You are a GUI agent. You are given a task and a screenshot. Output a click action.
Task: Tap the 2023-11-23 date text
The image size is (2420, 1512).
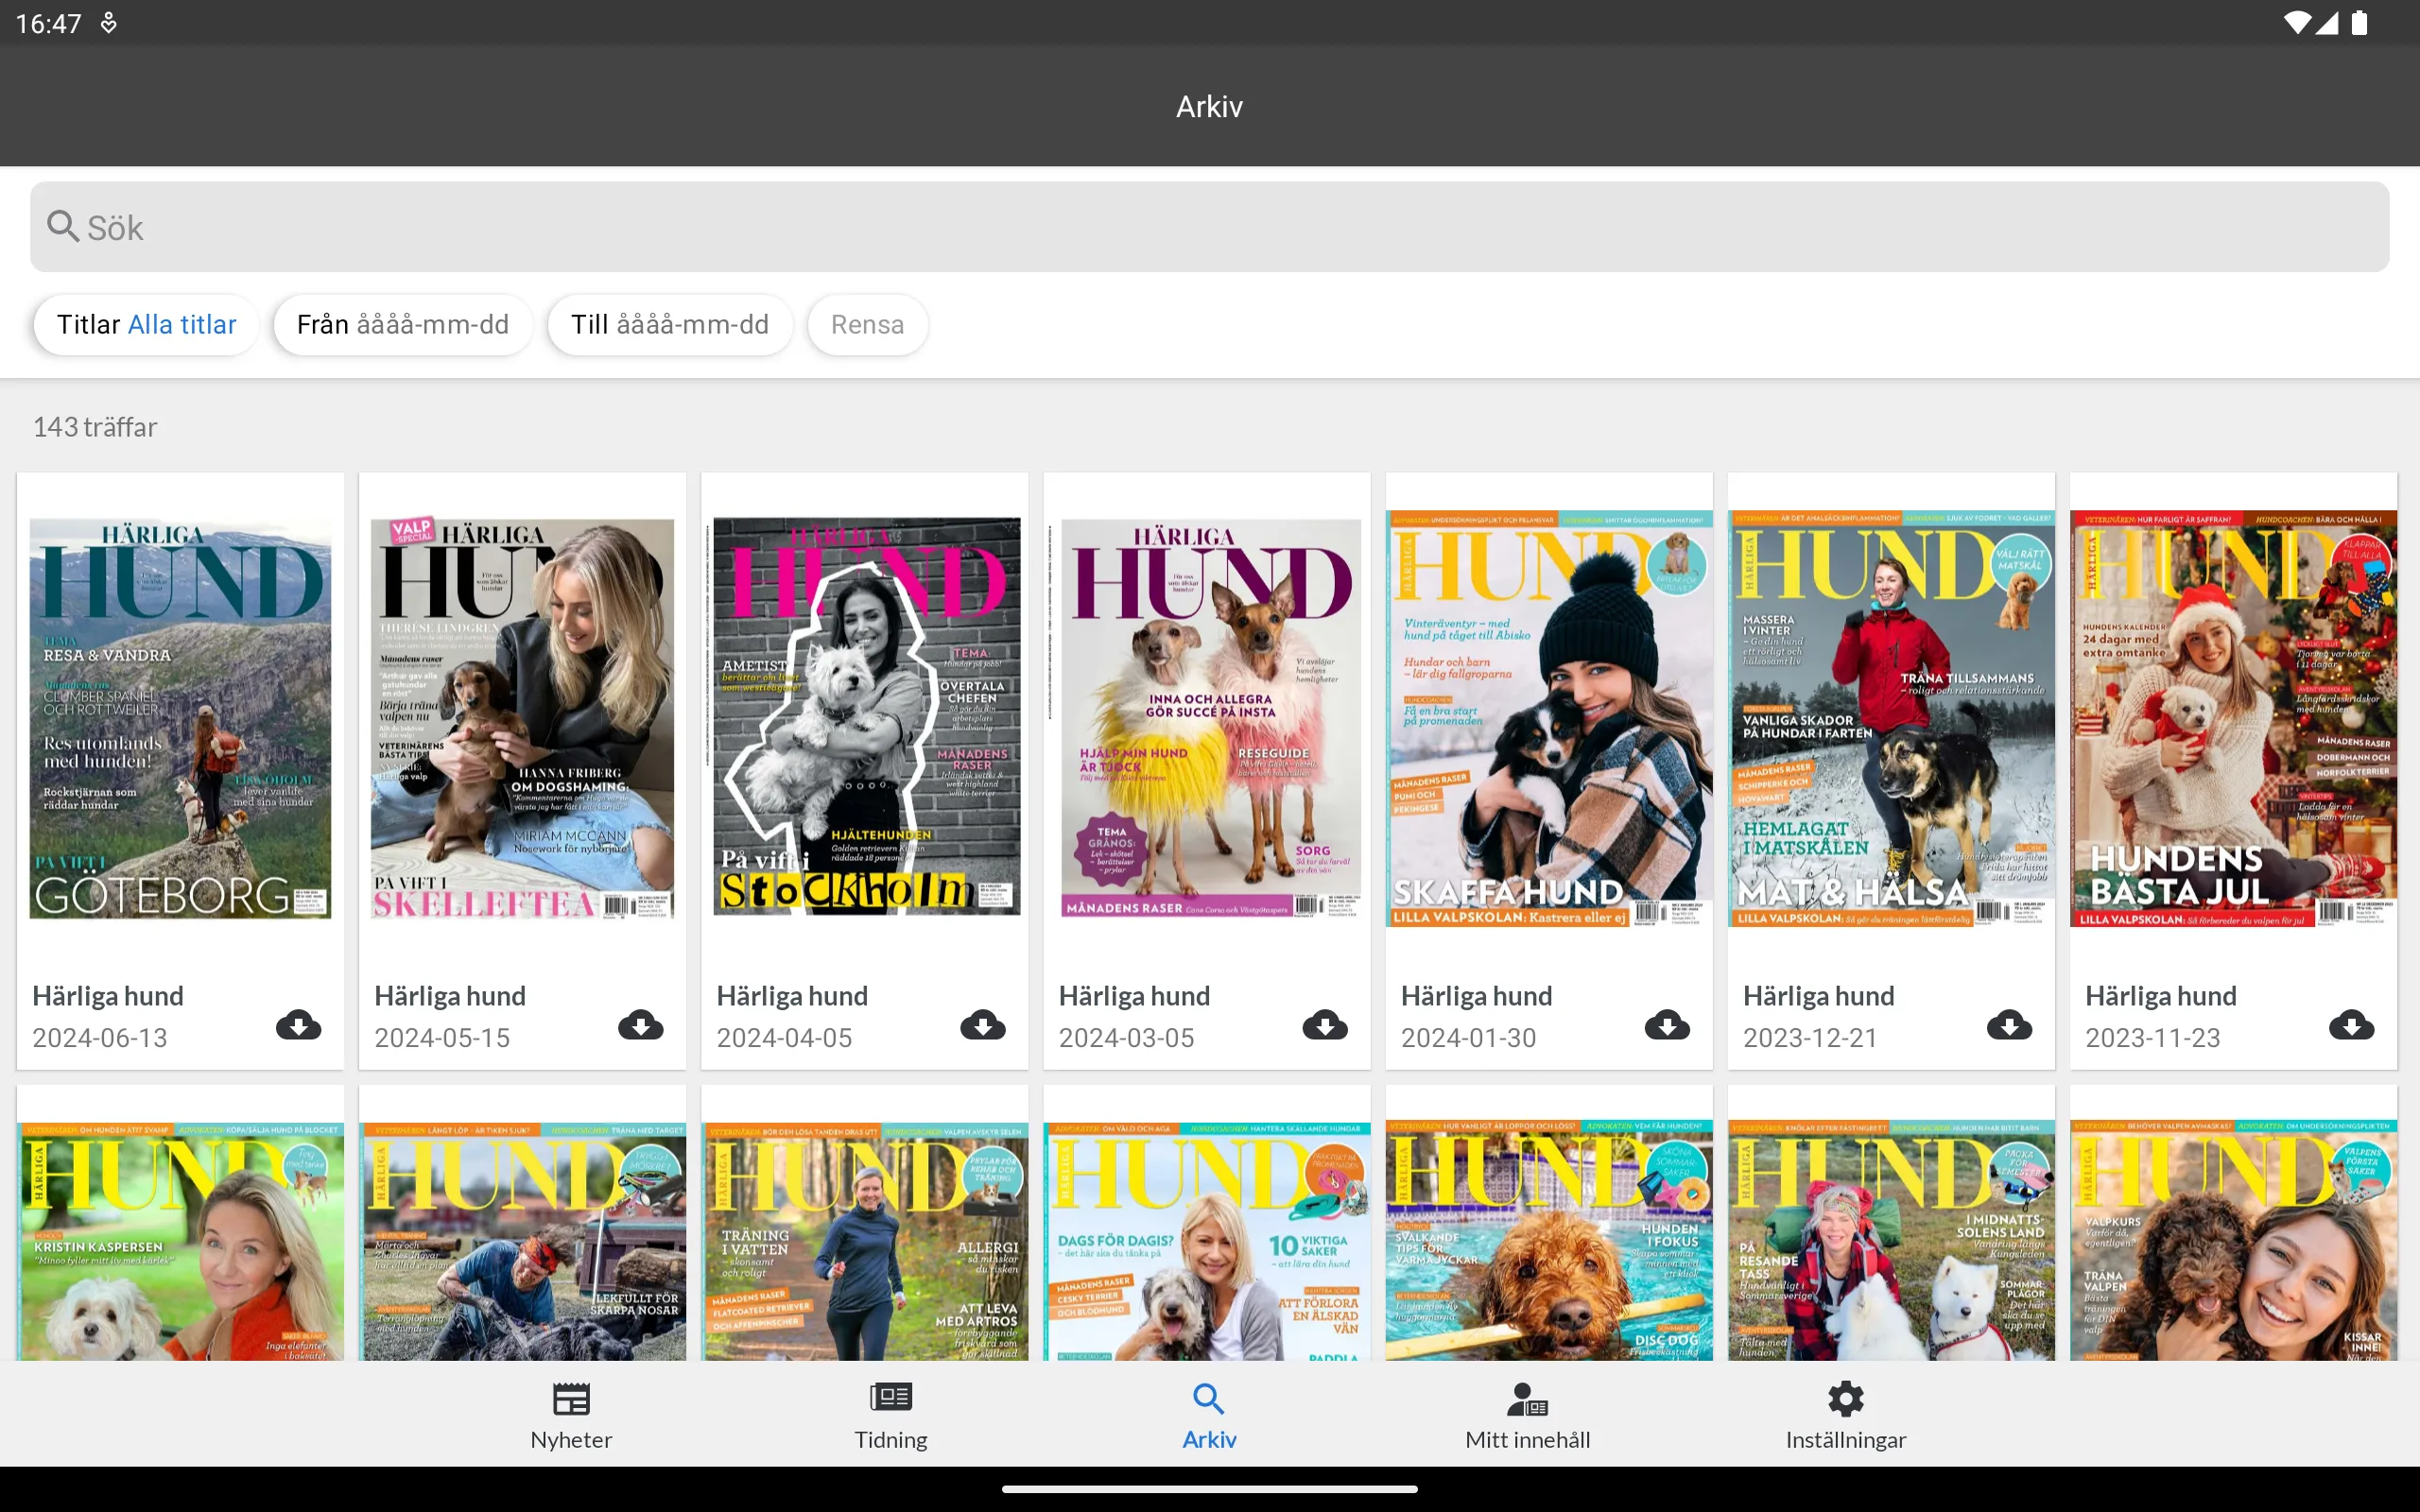pyautogui.click(x=2152, y=1038)
